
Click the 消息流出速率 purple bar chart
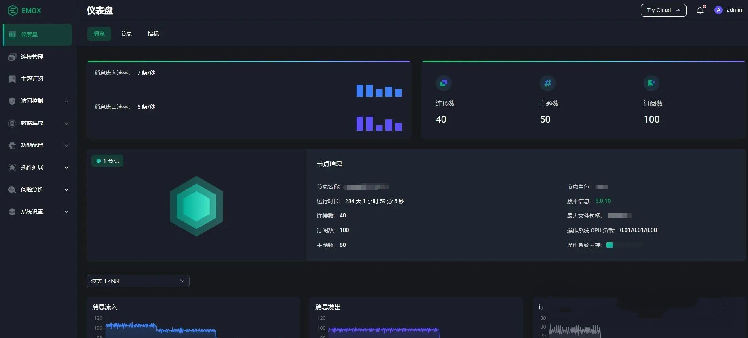click(x=379, y=123)
